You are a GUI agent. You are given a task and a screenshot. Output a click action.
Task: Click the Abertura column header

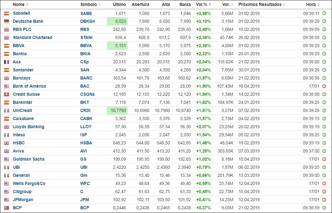click(140, 4)
